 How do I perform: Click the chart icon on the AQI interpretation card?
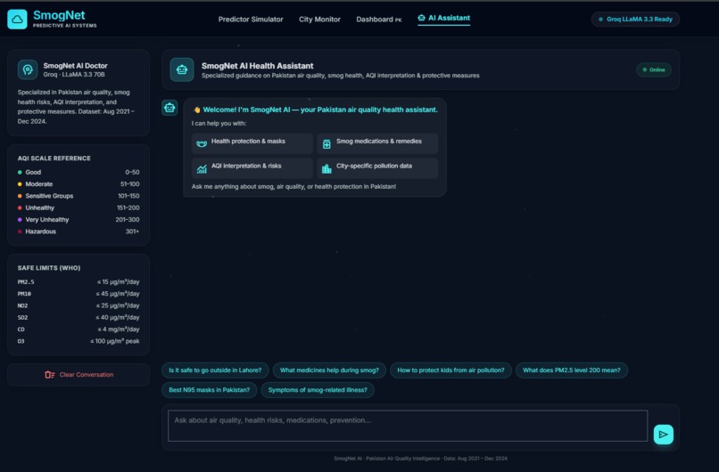[202, 168]
